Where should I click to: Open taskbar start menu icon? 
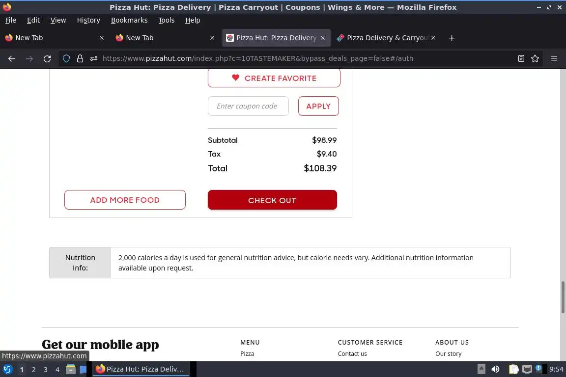(7, 369)
